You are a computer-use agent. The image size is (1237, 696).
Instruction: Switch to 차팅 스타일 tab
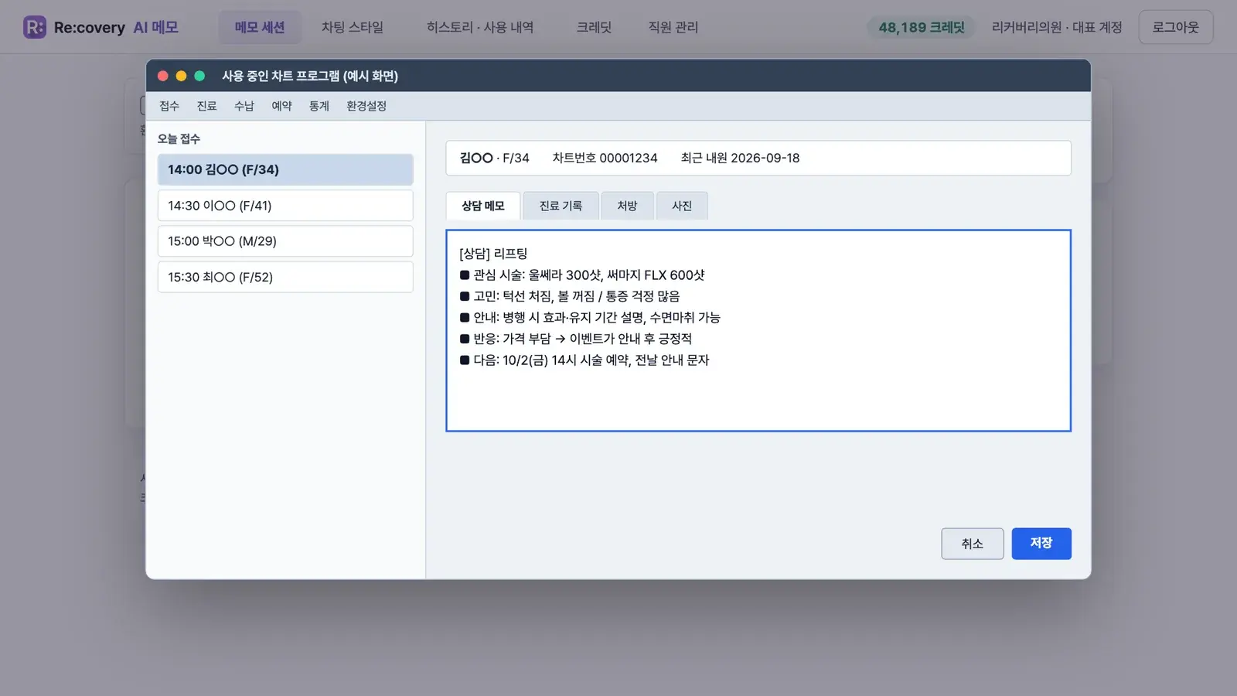pyautogui.click(x=353, y=27)
